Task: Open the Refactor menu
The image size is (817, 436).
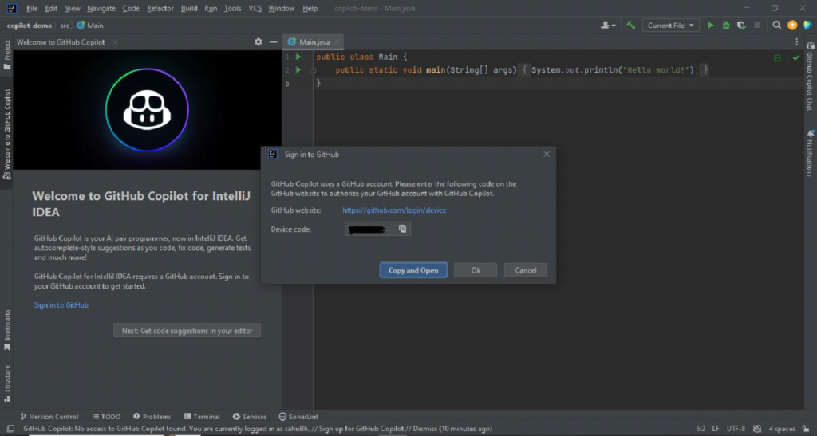Action: (x=160, y=8)
